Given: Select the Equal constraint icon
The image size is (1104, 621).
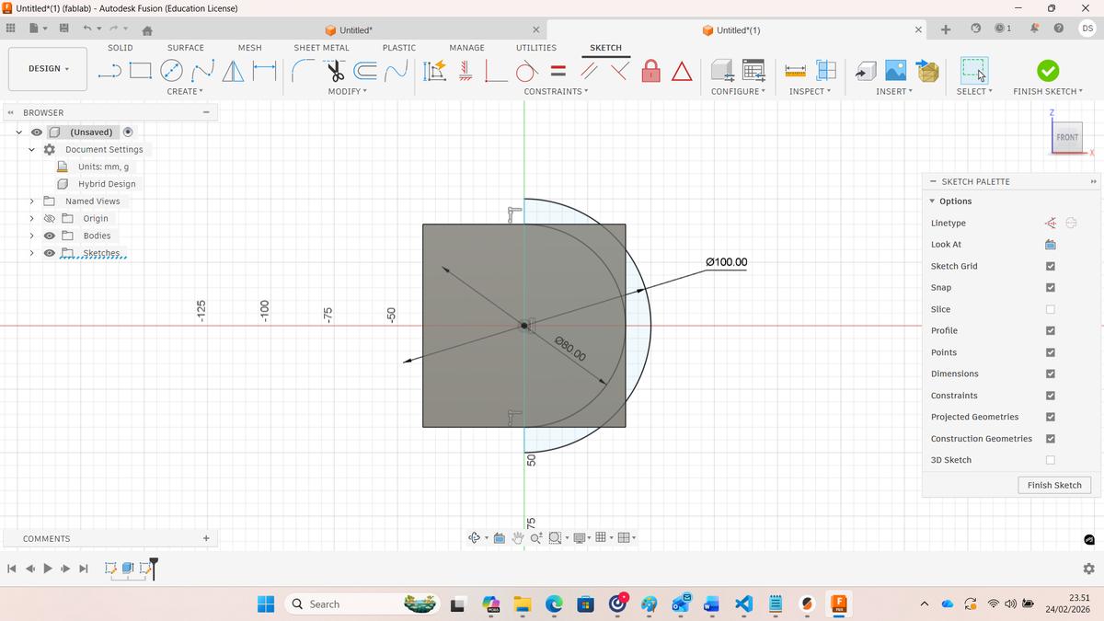Looking at the screenshot, I should pos(558,71).
